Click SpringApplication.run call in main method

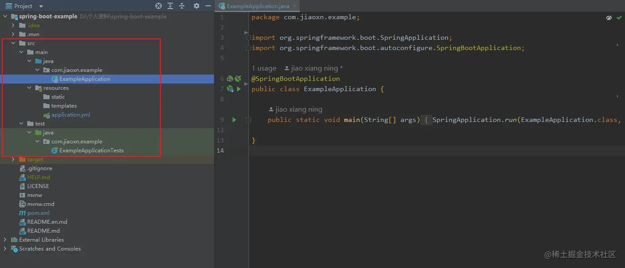[x=474, y=120]
